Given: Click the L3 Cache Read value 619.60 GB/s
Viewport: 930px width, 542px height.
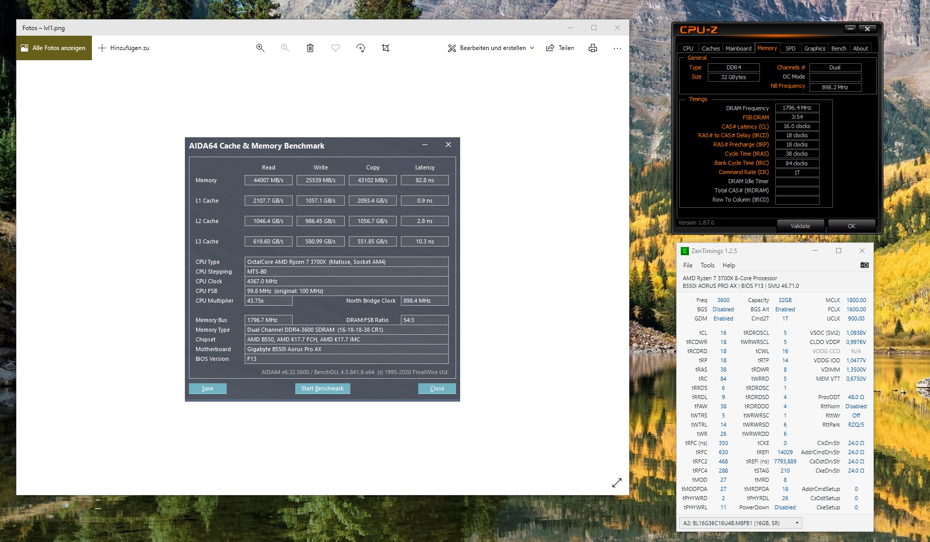Looking at the screenshot, I should [x=269, y=241].
